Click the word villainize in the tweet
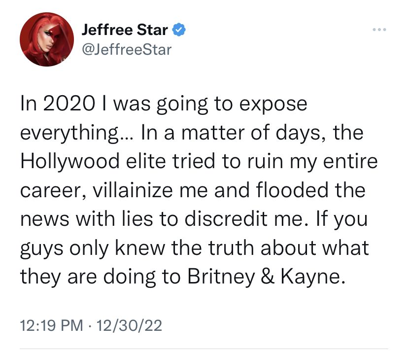Screen dimensions: 408x353 [133, 190]
